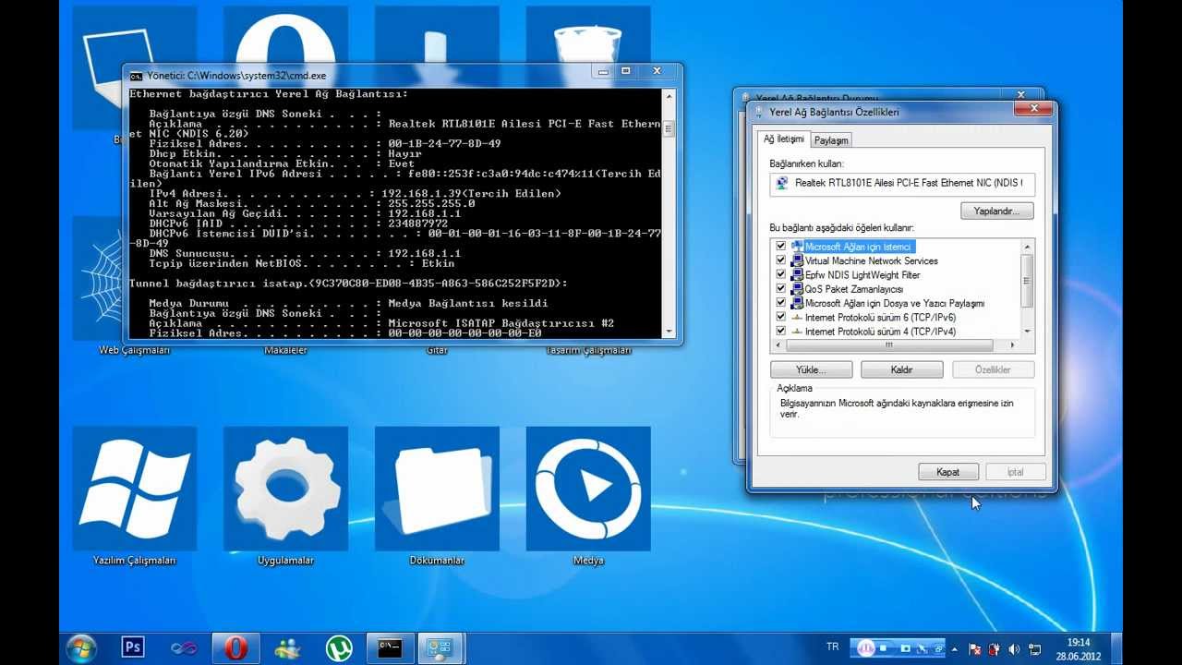This screenshot has width=1182, height=665.
Task: Click the Realtek adapter icon in connect field
Action: click(x=783, y=183)
